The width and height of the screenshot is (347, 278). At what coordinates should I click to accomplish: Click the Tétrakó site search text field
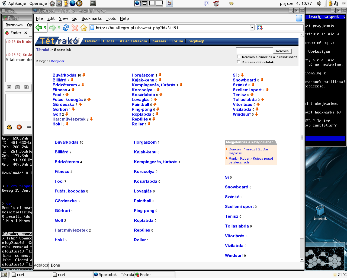[x=254, y=51]
